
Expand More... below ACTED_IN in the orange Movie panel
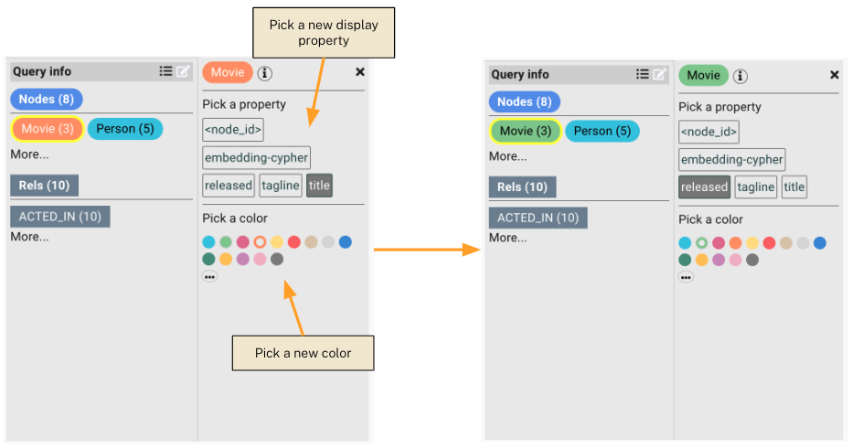point(29,237)
